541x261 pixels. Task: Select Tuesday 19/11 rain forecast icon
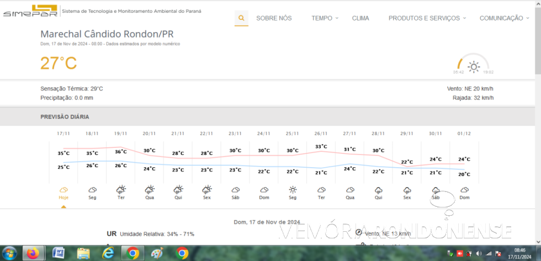(121, 190)
